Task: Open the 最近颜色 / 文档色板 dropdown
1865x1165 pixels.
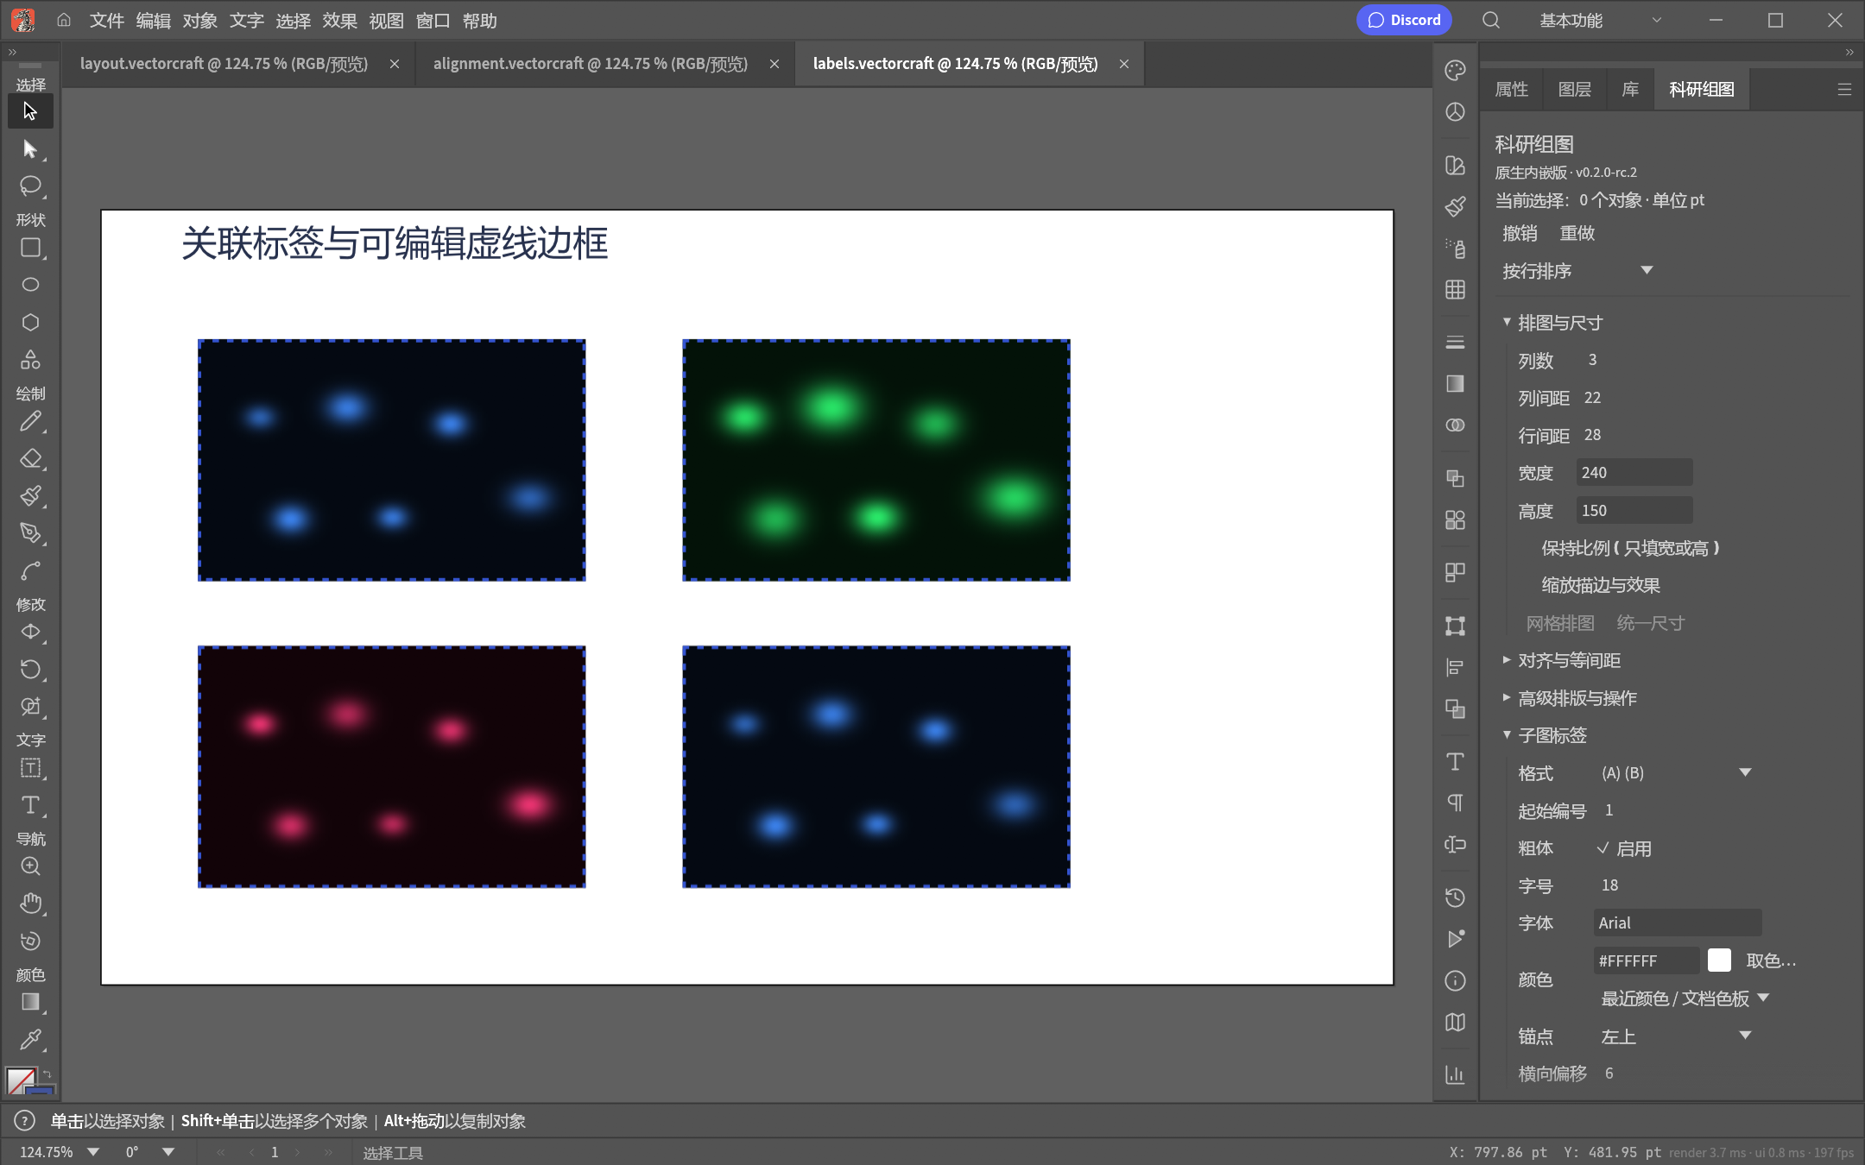Action: coord(1685,998)
